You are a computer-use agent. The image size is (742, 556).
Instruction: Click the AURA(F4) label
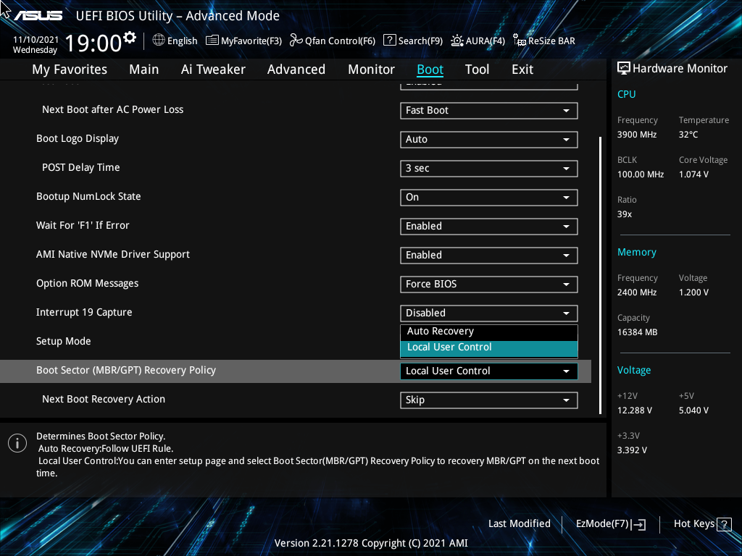(485, 41)
